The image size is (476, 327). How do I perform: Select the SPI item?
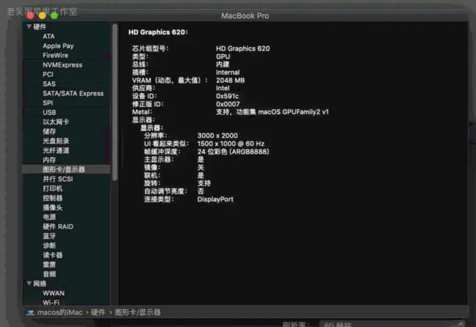click(x=48, y=103)
